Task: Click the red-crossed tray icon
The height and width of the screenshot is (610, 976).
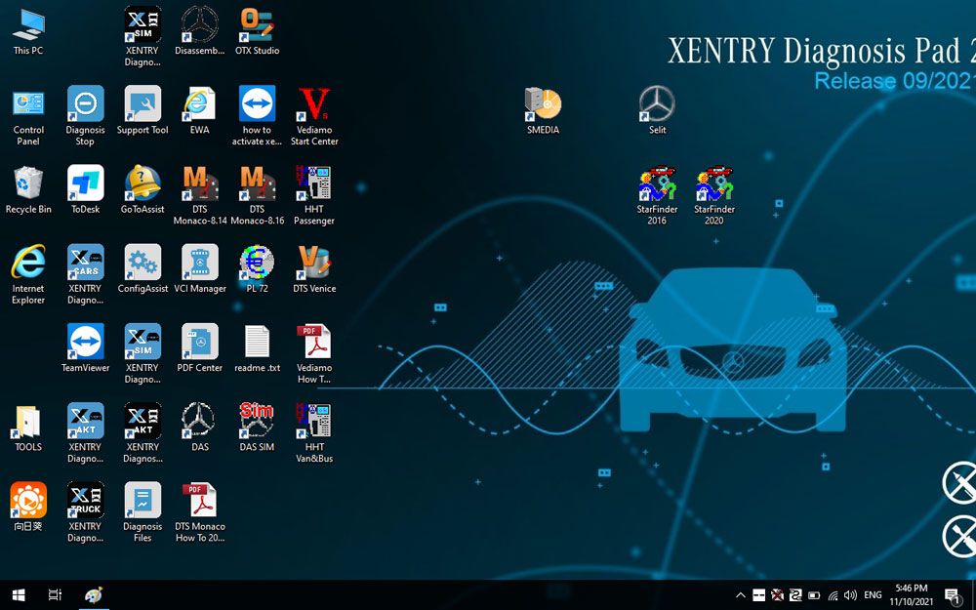Action: [x=778, y=595]
